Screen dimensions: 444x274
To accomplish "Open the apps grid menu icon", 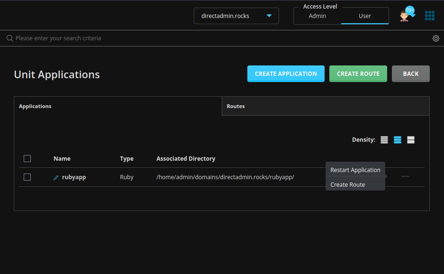I will click(x=429, y=16).
